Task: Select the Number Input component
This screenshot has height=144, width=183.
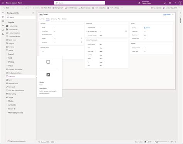Action: [12, 83]
